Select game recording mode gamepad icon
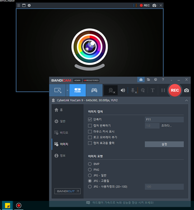 (94, 90)
